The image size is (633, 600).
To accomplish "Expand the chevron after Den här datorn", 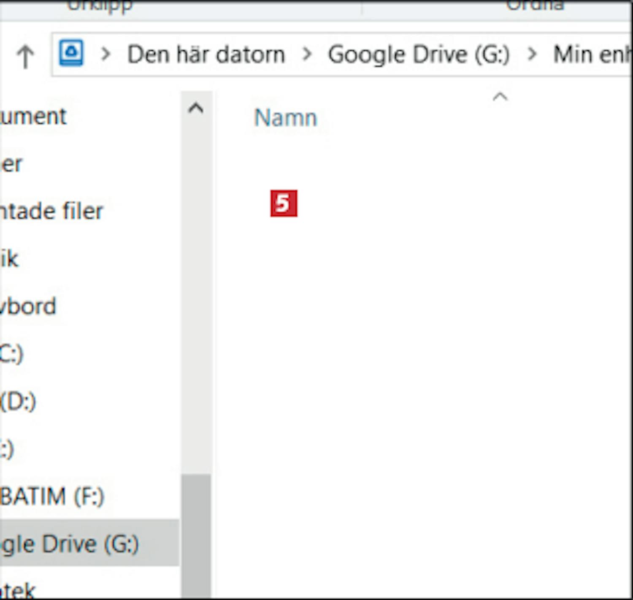I will pos(307,54).
